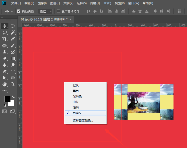Expand the Move tool preset picker arrow
Image resolution: width=187 pixels, height=148 pixels.
pyautogui.click(x=12, y=11)
